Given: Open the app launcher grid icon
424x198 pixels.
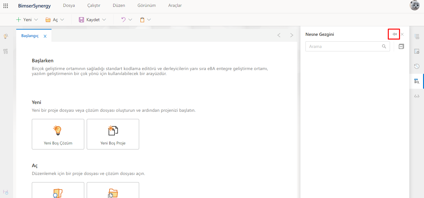Looking at the screenshot, I should pyautogui.click(x=6, y=6).
